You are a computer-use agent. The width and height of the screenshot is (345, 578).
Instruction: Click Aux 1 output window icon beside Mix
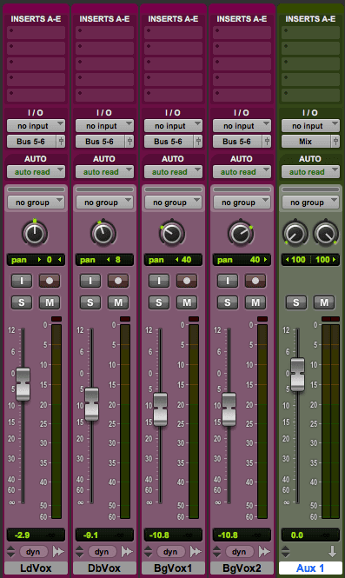[x=335, y=141]
